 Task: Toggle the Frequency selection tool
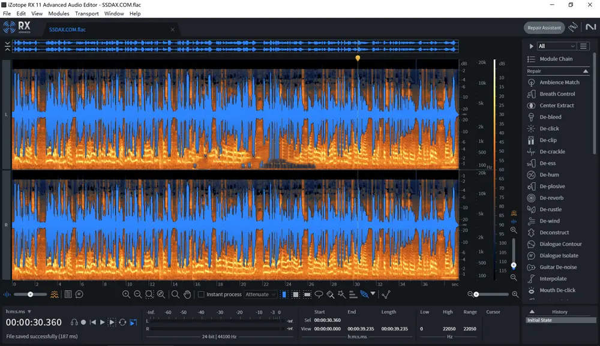[x=307, y=294]
